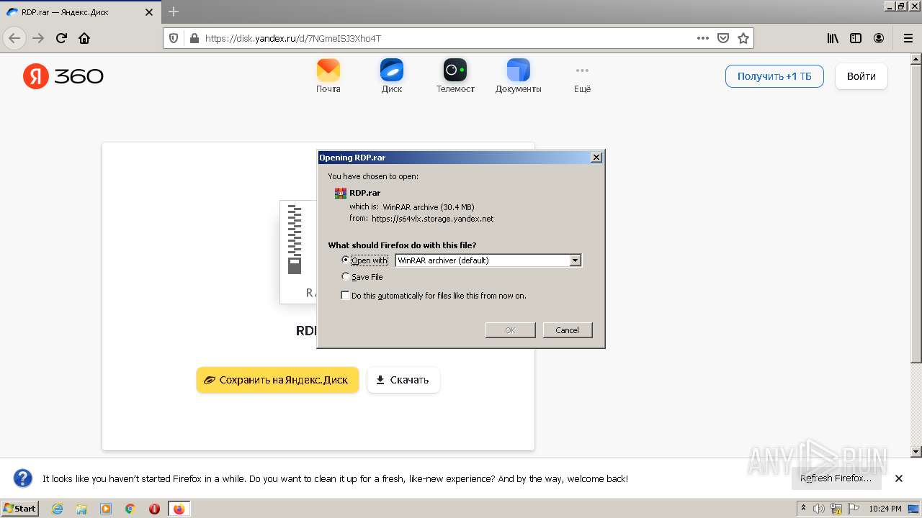Click OK in Opening RDP.rar dialog
This screenshot has width=922, height=518.
click(510, 330)
